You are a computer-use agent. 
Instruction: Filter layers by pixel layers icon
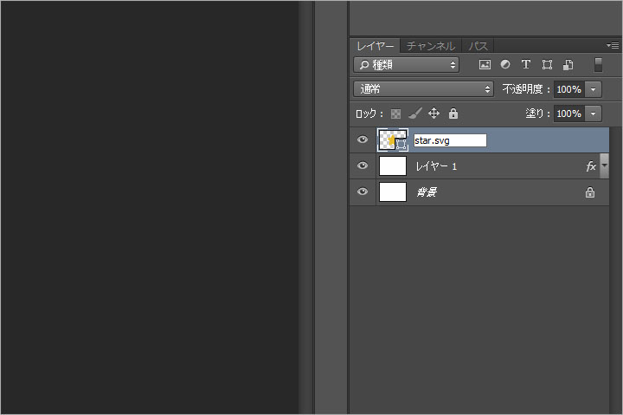pos(485,64)
